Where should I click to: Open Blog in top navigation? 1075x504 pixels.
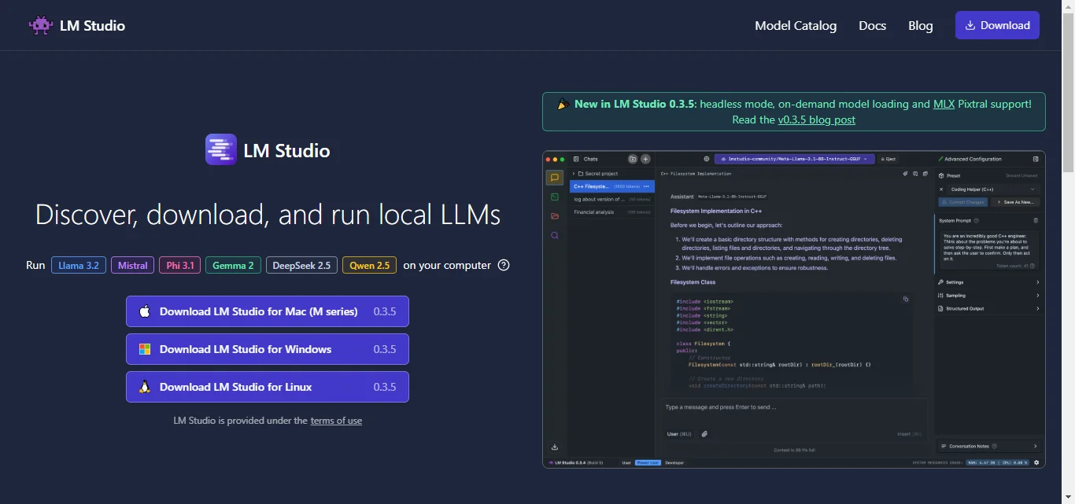(920, 25)
